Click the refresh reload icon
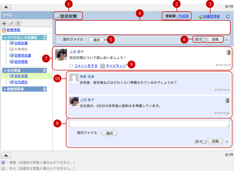 [228, 16]
